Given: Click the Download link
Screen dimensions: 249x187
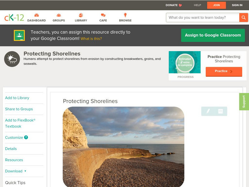Looking at the screenshot, I should pyautogui.click(x=14, y=171).
